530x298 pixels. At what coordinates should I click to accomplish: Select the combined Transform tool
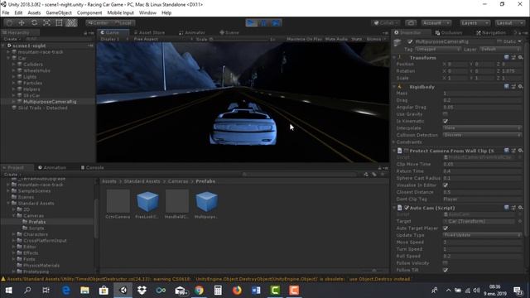[71, 22]
